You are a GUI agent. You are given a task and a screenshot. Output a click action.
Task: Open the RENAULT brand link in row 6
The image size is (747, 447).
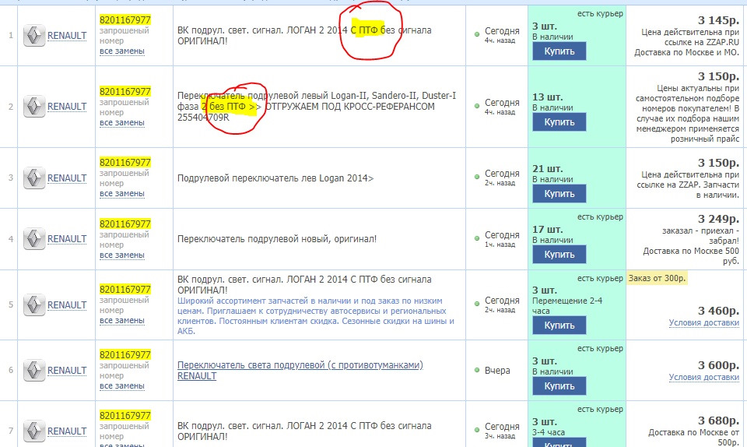click(x=67, y=370)
